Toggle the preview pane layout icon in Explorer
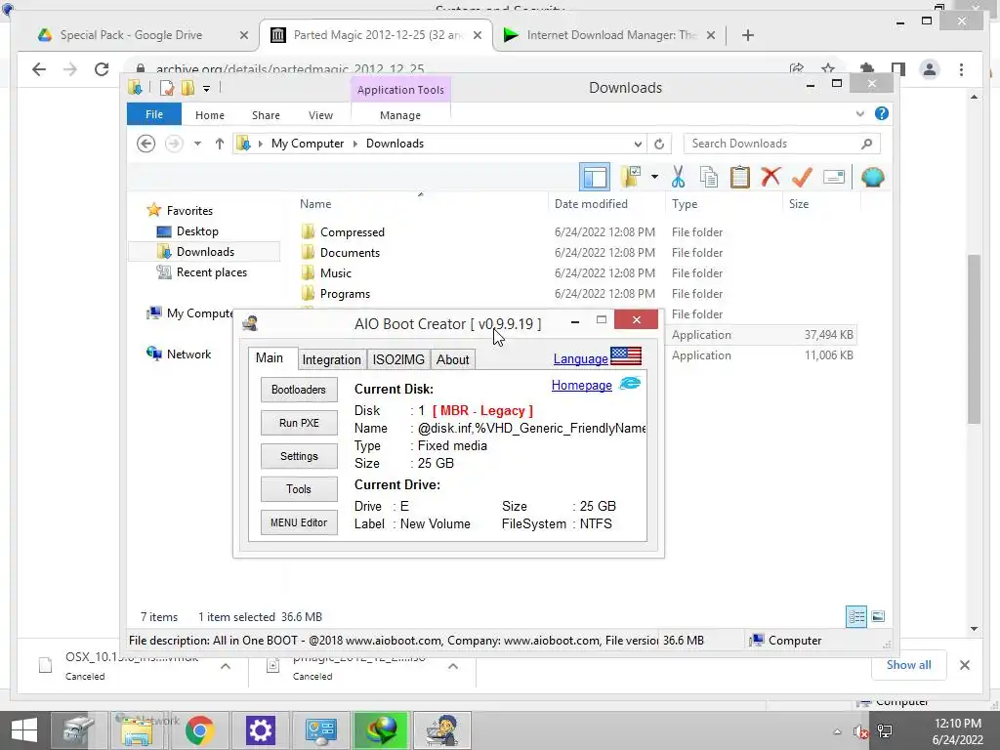Viewport: 1000px width, 750px height. 595,178
